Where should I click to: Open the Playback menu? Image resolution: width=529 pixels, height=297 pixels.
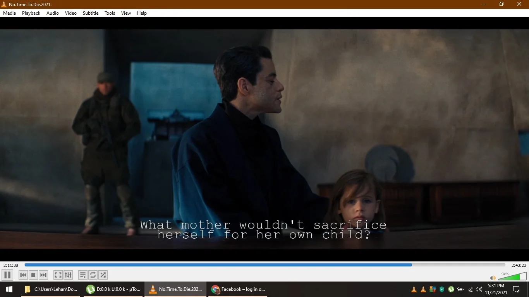[x=31, y=13]
